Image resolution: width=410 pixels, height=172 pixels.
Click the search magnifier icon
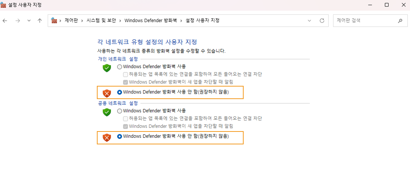[x=400, y=21]
